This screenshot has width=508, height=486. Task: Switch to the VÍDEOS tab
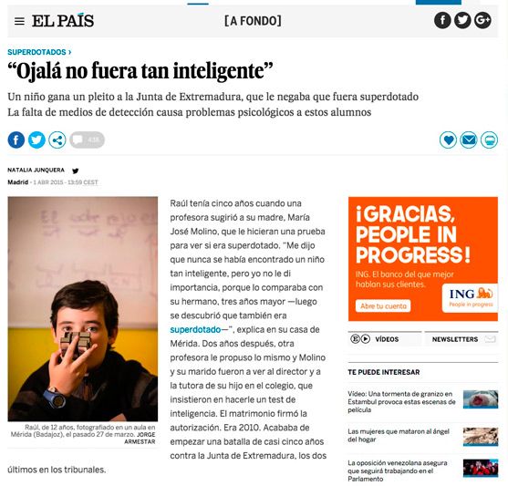point(385,339)
